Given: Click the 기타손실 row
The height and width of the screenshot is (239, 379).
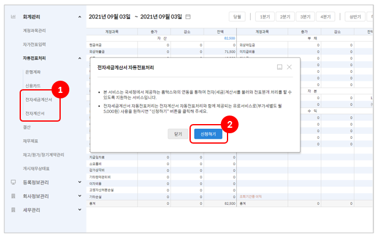Looking at the screenshot, I should pyautogui.click(x=161, y=197).
